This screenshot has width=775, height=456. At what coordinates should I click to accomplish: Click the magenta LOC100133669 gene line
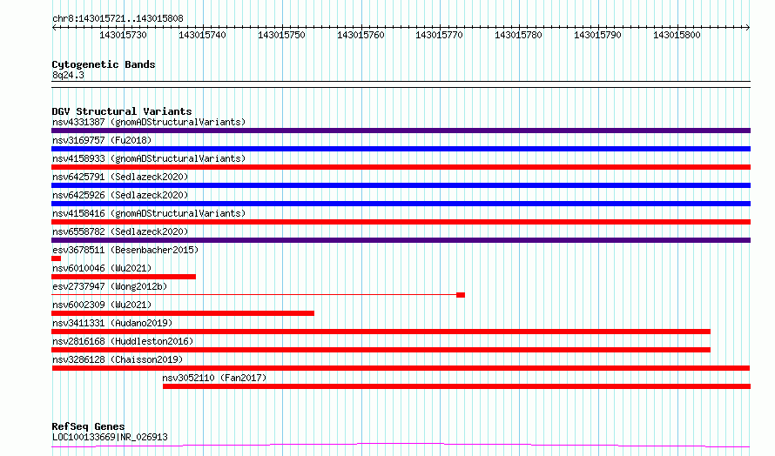(x=401, y=446)
